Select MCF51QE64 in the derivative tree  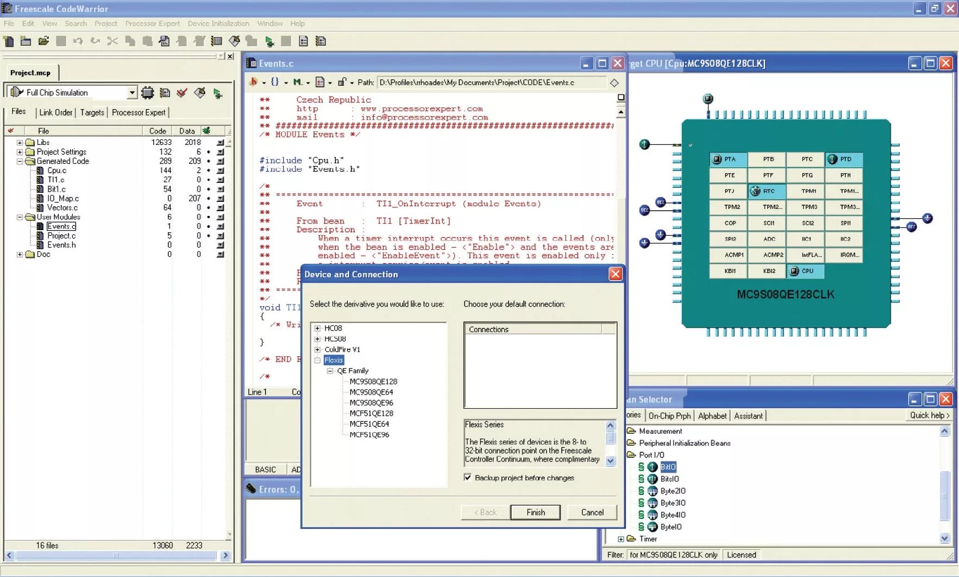click(369, 424)
